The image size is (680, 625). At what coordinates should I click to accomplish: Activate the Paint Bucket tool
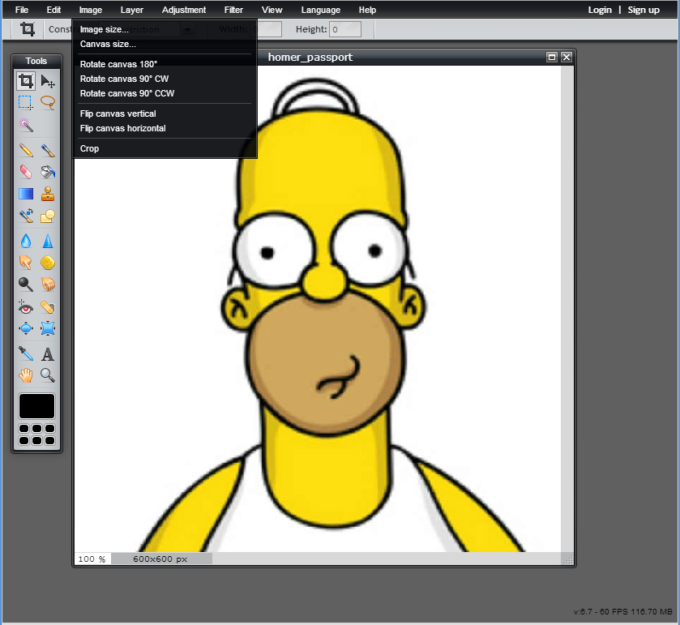48,172
